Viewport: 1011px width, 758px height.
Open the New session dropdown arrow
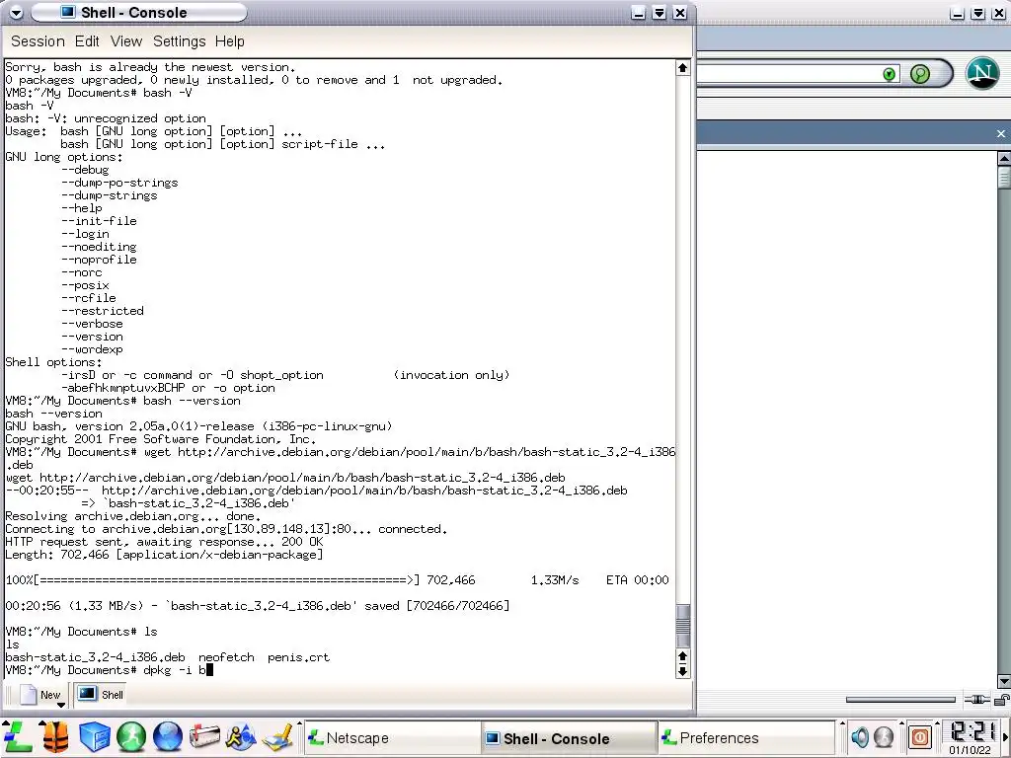coord(61,705)
